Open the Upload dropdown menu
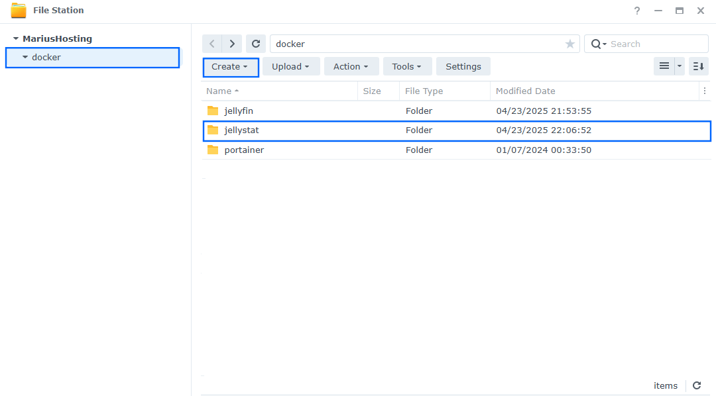Screen dimensions: 716x396 pos(291,66)
